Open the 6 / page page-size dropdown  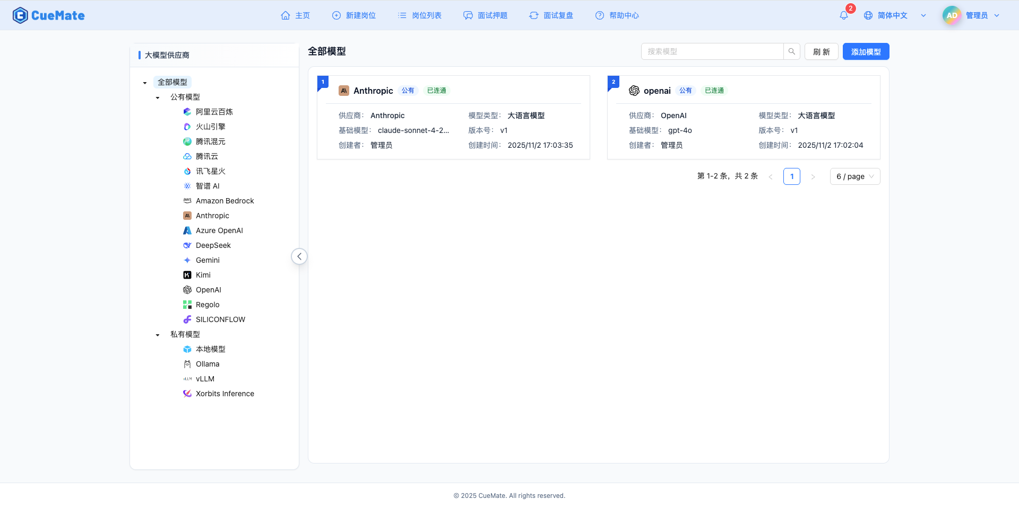(854, 176)
